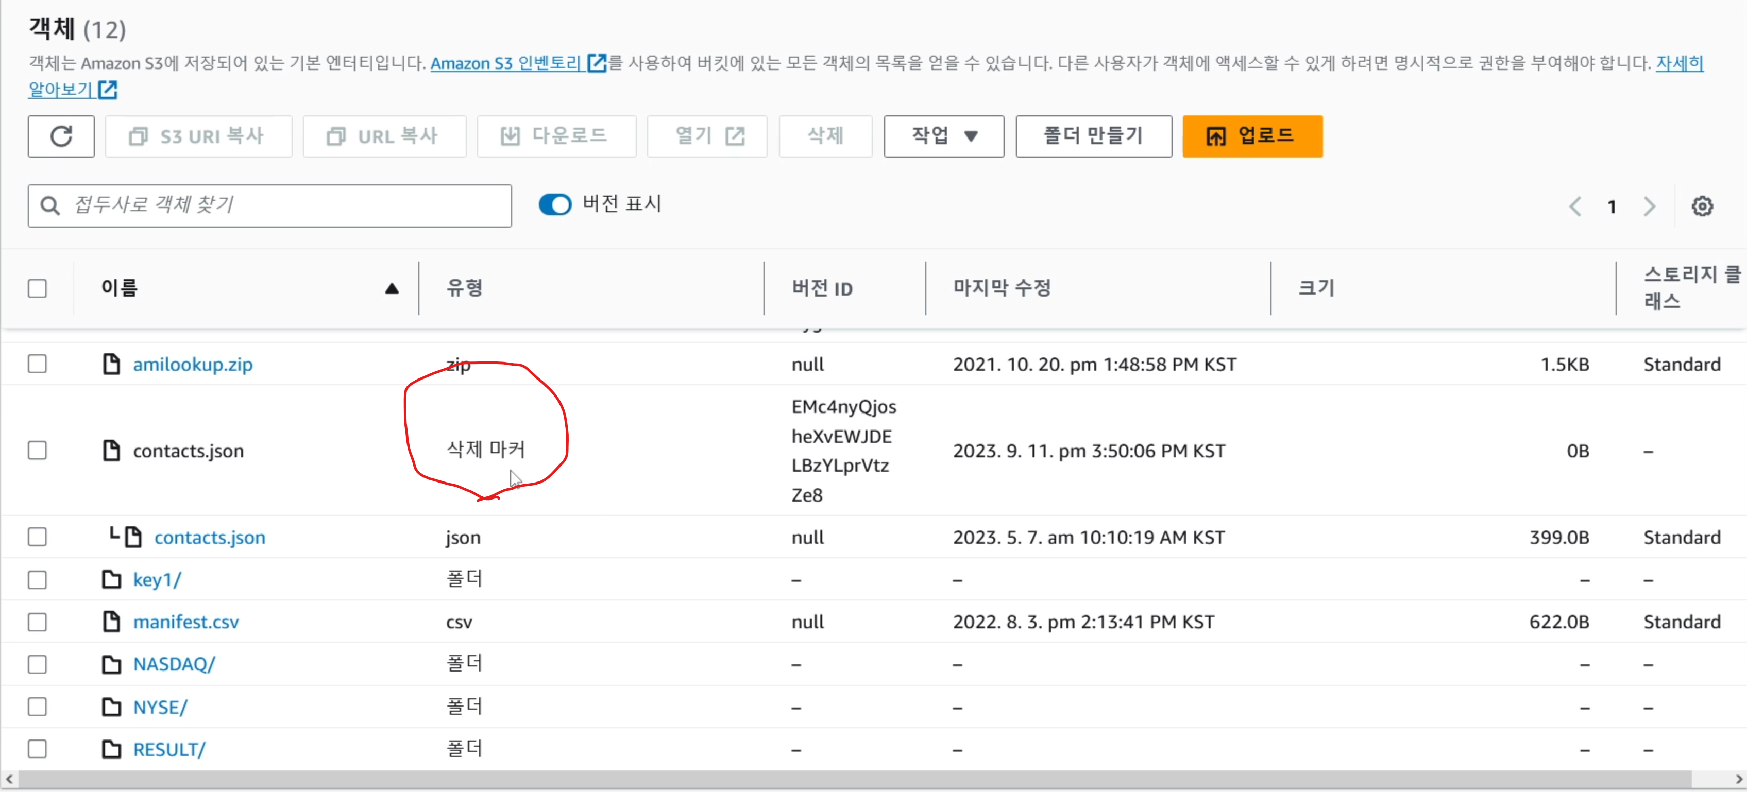This screenshot has height=792, width=1747.
Task: Click the search magnifier icon
Action: pyautogui.click(x=49, y=205)
